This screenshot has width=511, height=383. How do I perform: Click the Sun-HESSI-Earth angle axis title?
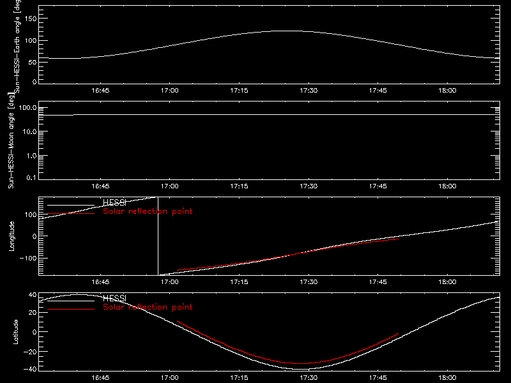(17, 46)
